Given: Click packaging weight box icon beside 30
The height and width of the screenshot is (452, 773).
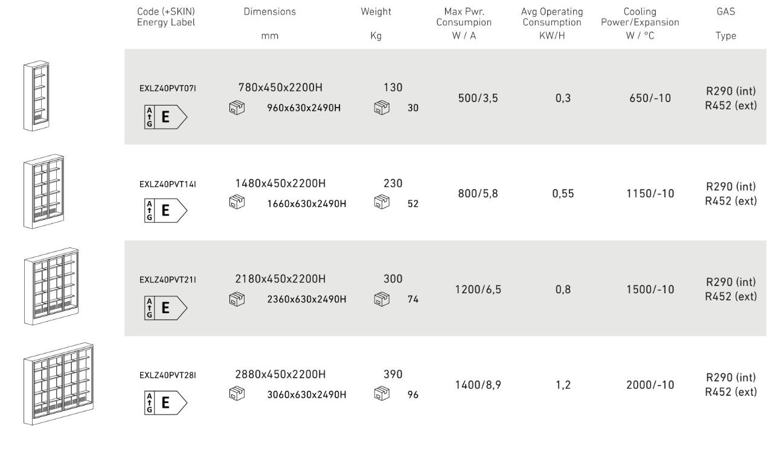Looking at the screenshot, I should pyautogui.click(x=381, y=108).
